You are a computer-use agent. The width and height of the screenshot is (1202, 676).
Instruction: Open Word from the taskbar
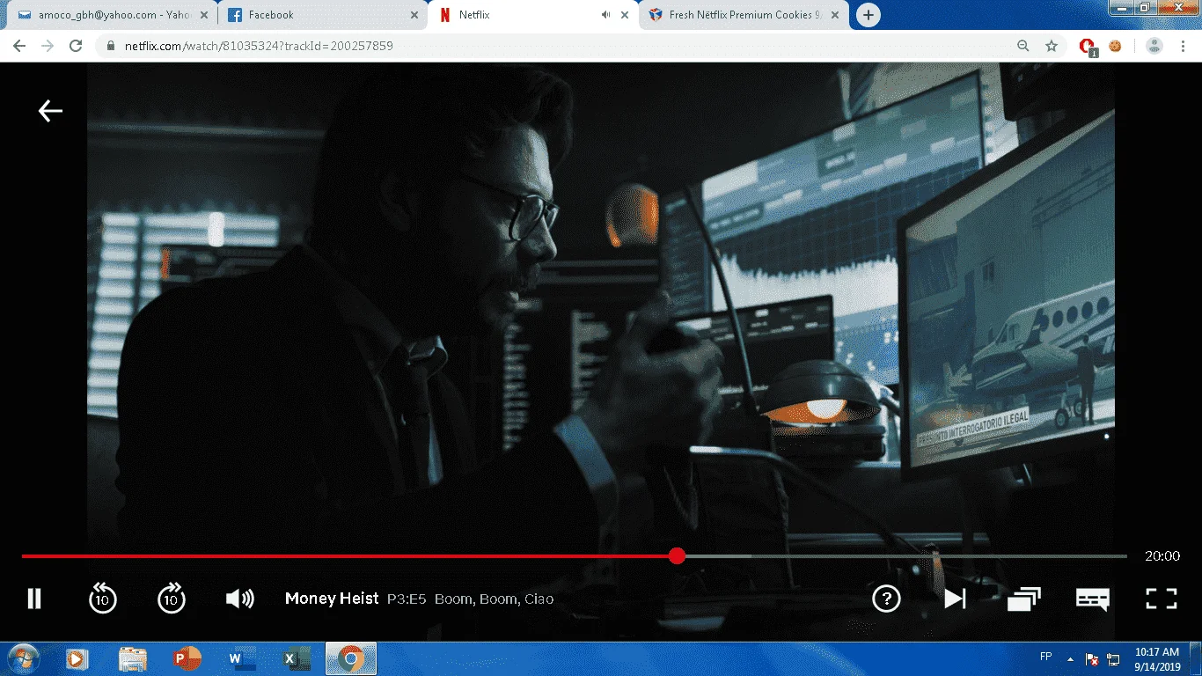point(242,658)
